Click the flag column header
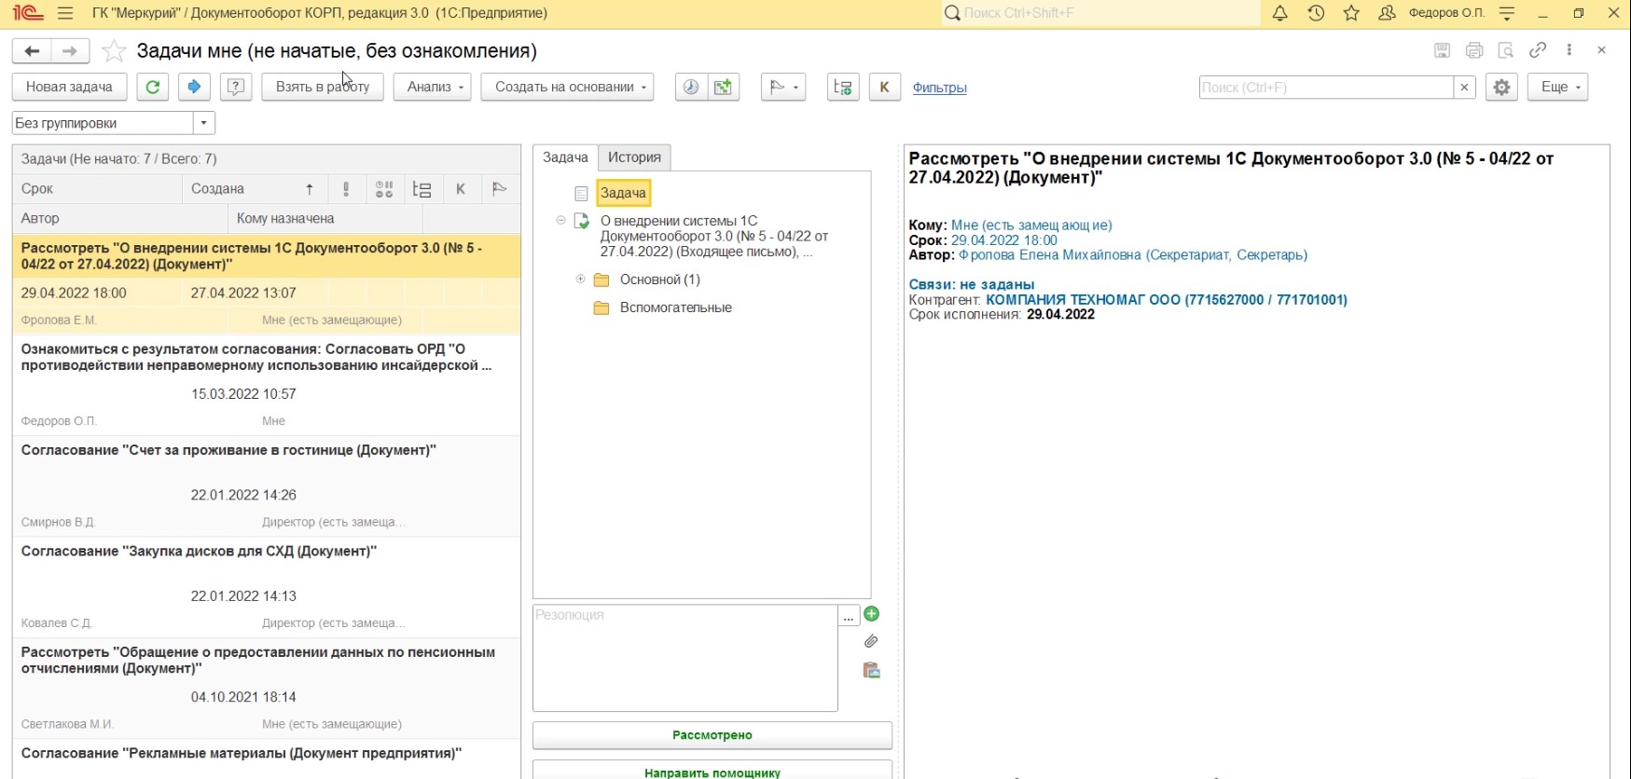Viewport: 1631px width, 779px height. [x=499, y=189]
